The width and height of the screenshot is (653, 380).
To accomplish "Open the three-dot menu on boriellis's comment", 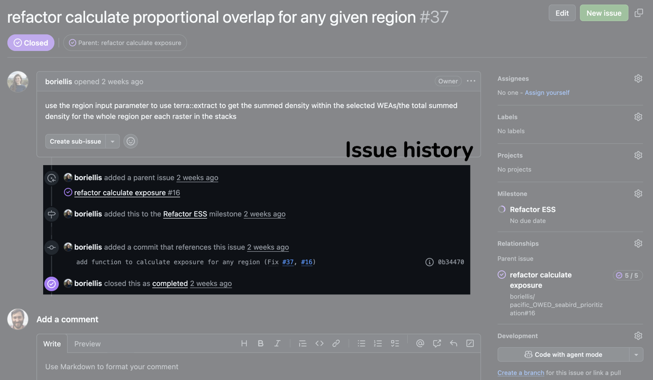I will pos(471,81).
